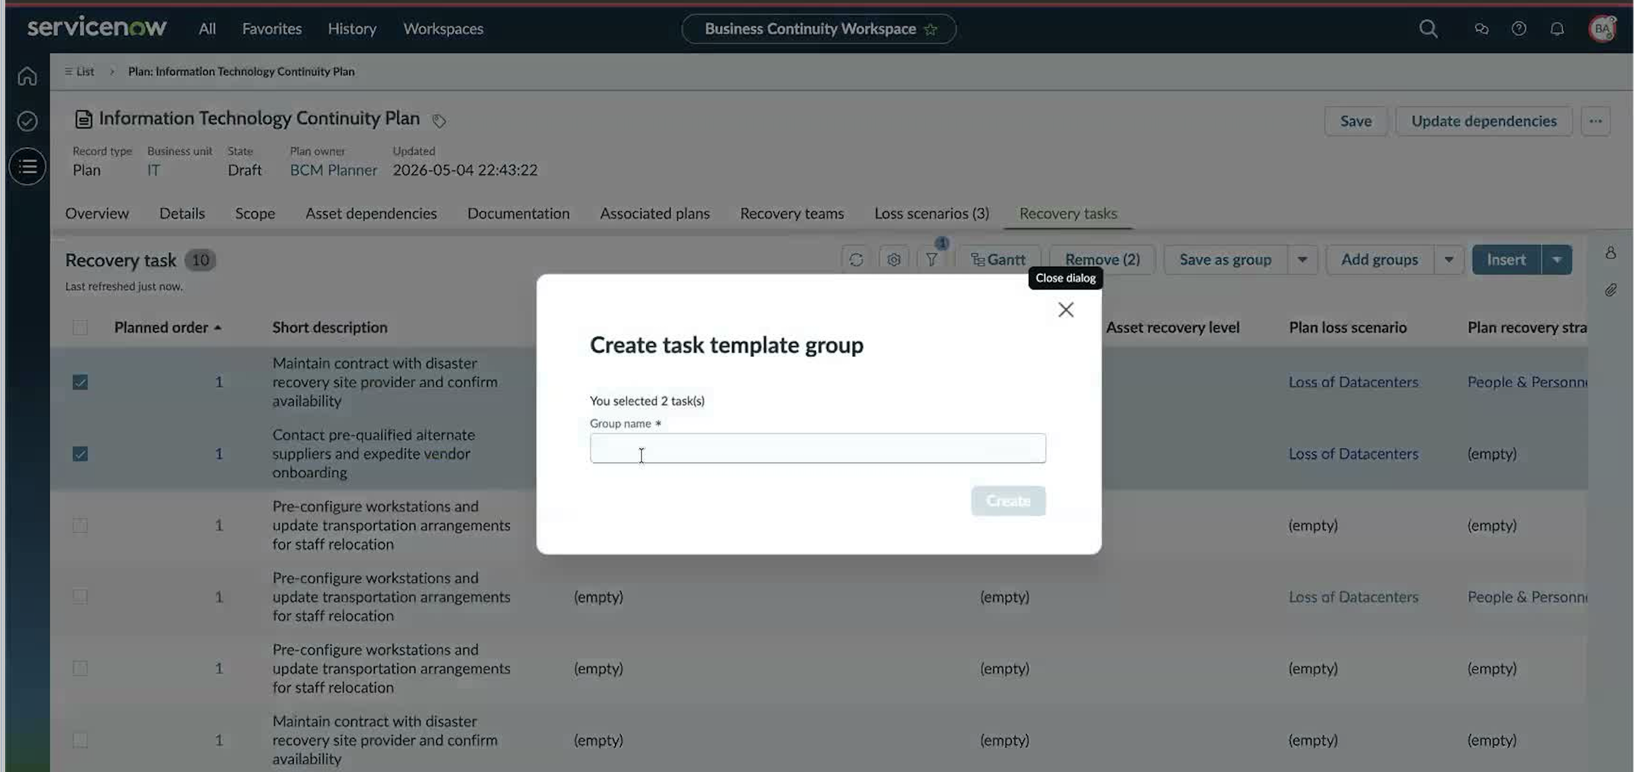This screenshot has height=772, width=1634.
Task: Click the Plan loss scenario column header
Action: (1347, 327)
